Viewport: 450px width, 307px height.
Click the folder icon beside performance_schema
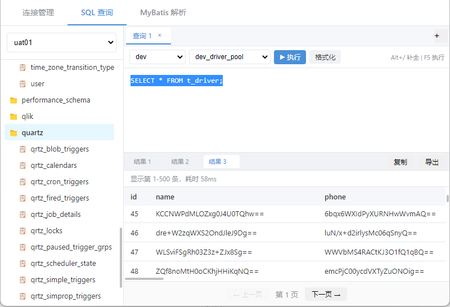14,100
